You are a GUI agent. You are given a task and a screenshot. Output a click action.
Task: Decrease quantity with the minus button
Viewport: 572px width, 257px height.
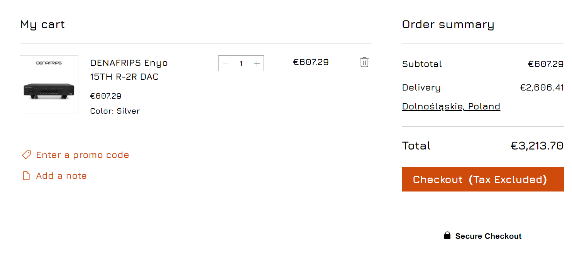tap(226, 64)
